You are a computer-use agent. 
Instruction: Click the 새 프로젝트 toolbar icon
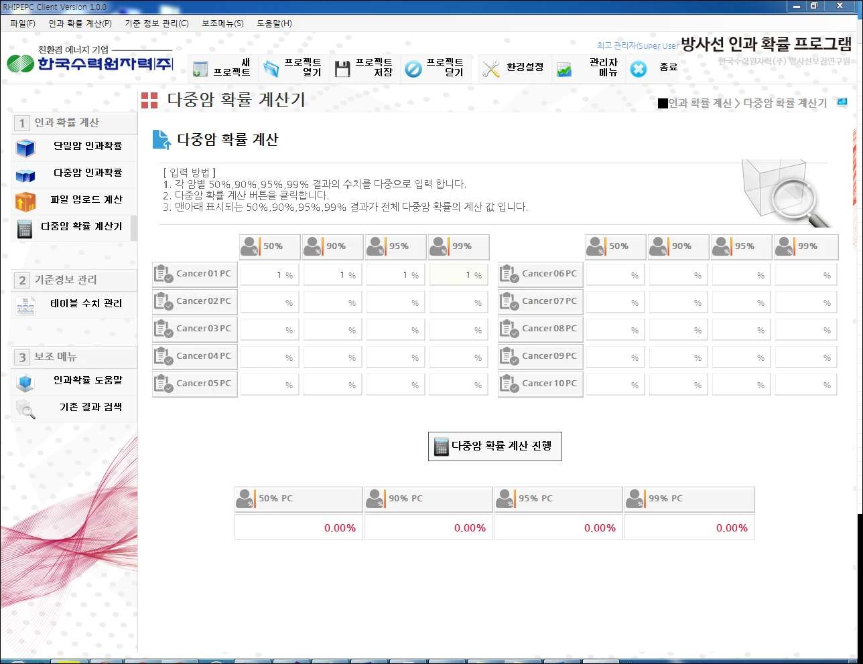[200, 69]
